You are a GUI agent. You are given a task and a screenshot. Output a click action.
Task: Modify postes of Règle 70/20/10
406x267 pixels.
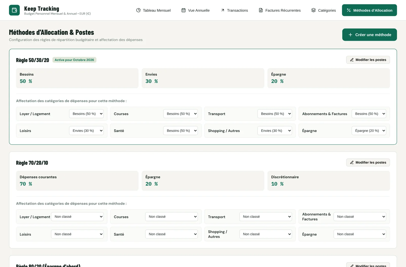(368, 162)
